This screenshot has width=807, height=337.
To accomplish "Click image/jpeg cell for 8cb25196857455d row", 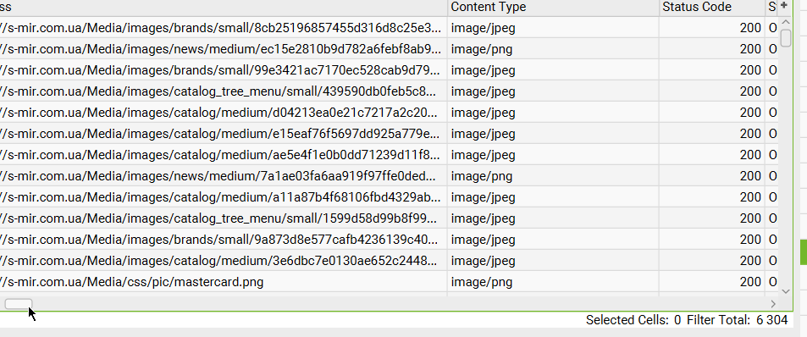I will pyautogui.click(x=553, y=28).
